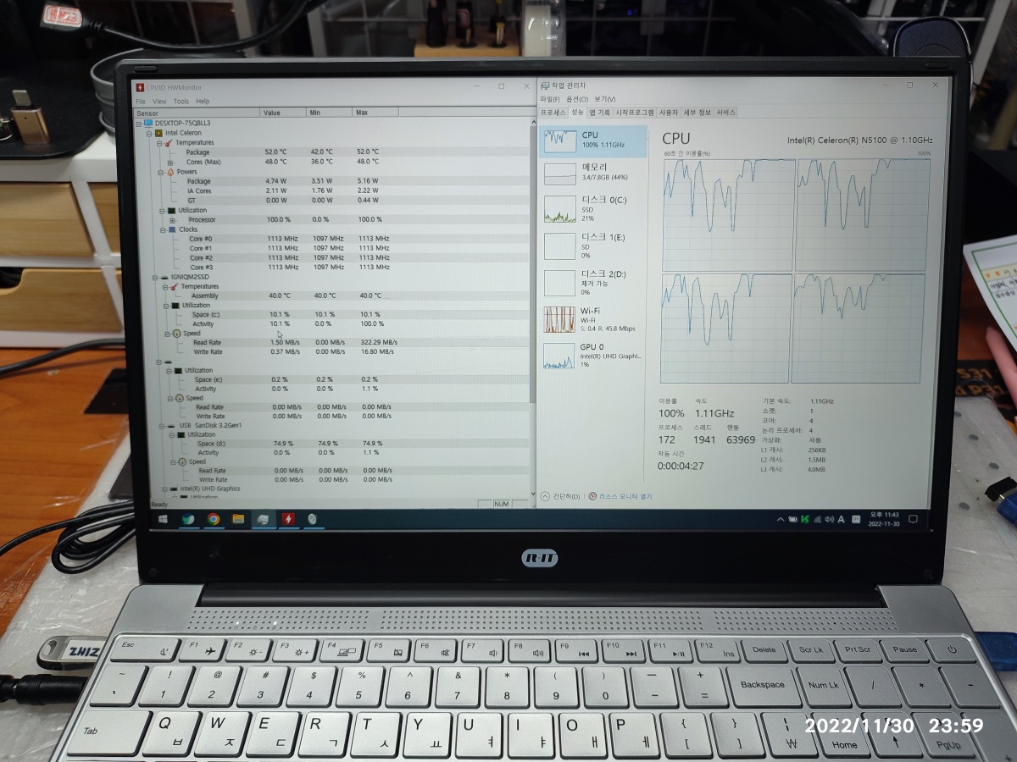
Task: Open the 옵션(O) menu in Task Manager
Action: [577, 99]
